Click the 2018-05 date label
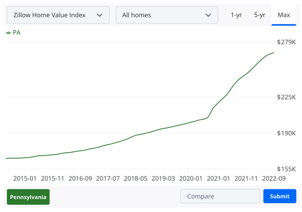This screenshot has width=302, height=212. coord(136,178)
